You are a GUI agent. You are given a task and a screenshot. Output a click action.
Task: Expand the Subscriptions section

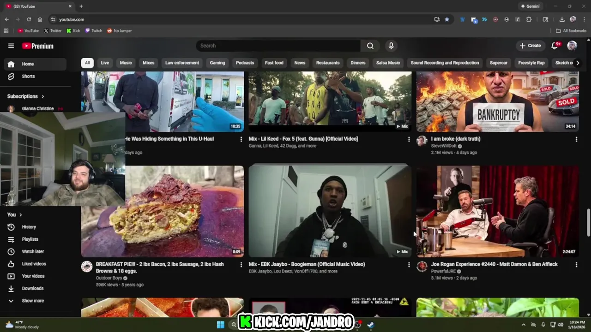[26, 96]
